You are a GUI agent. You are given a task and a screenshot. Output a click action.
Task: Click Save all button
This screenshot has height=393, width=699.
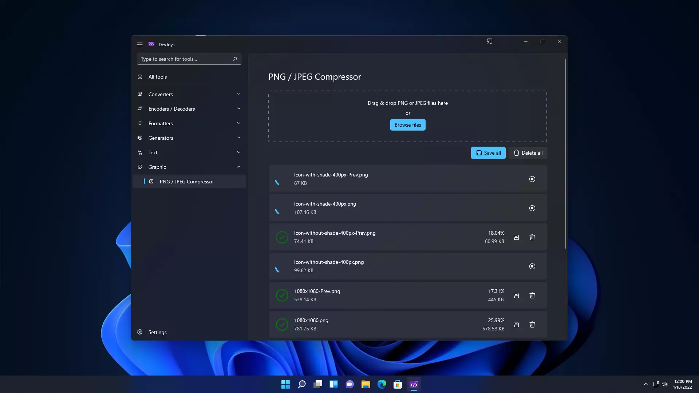488,152
